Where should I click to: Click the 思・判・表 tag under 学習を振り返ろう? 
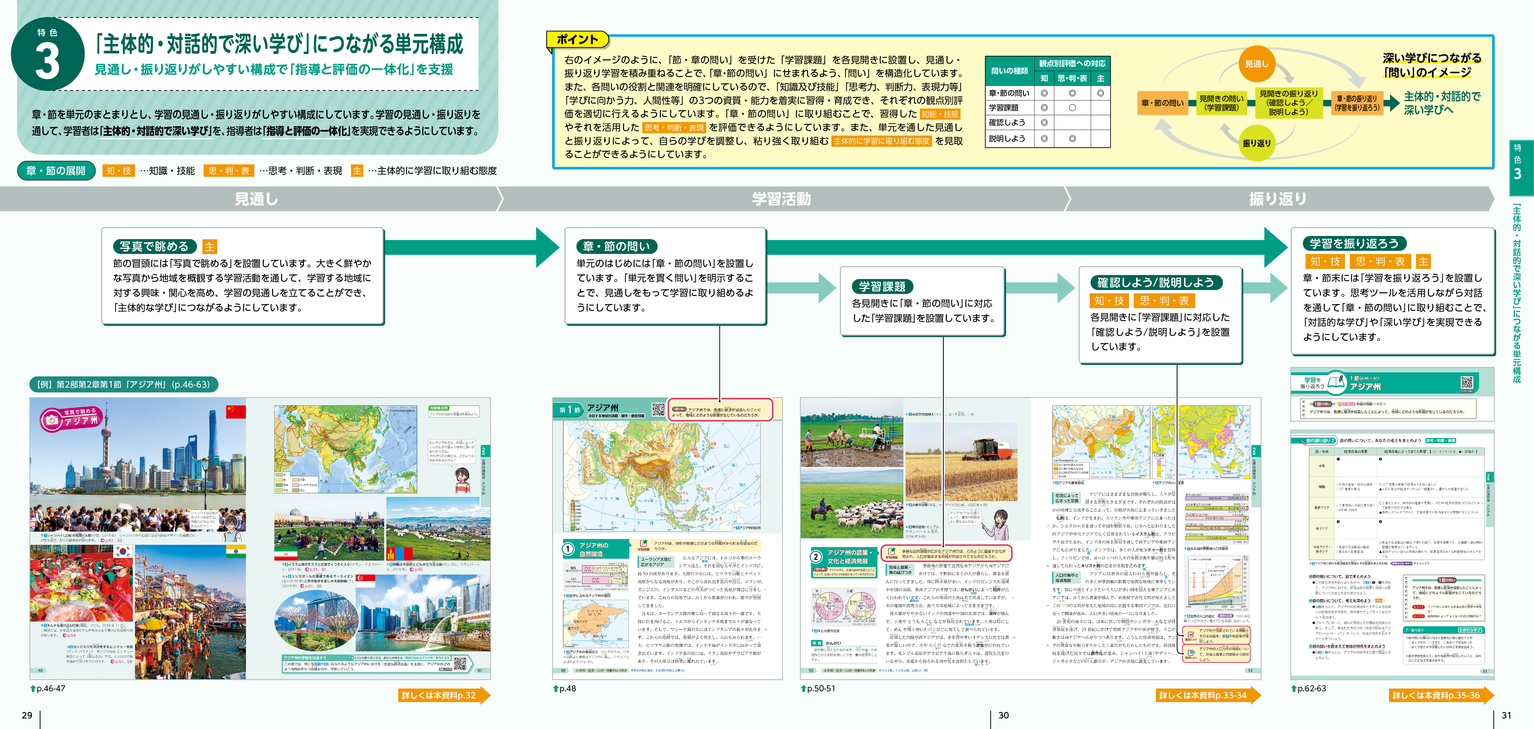point(1380,261)
